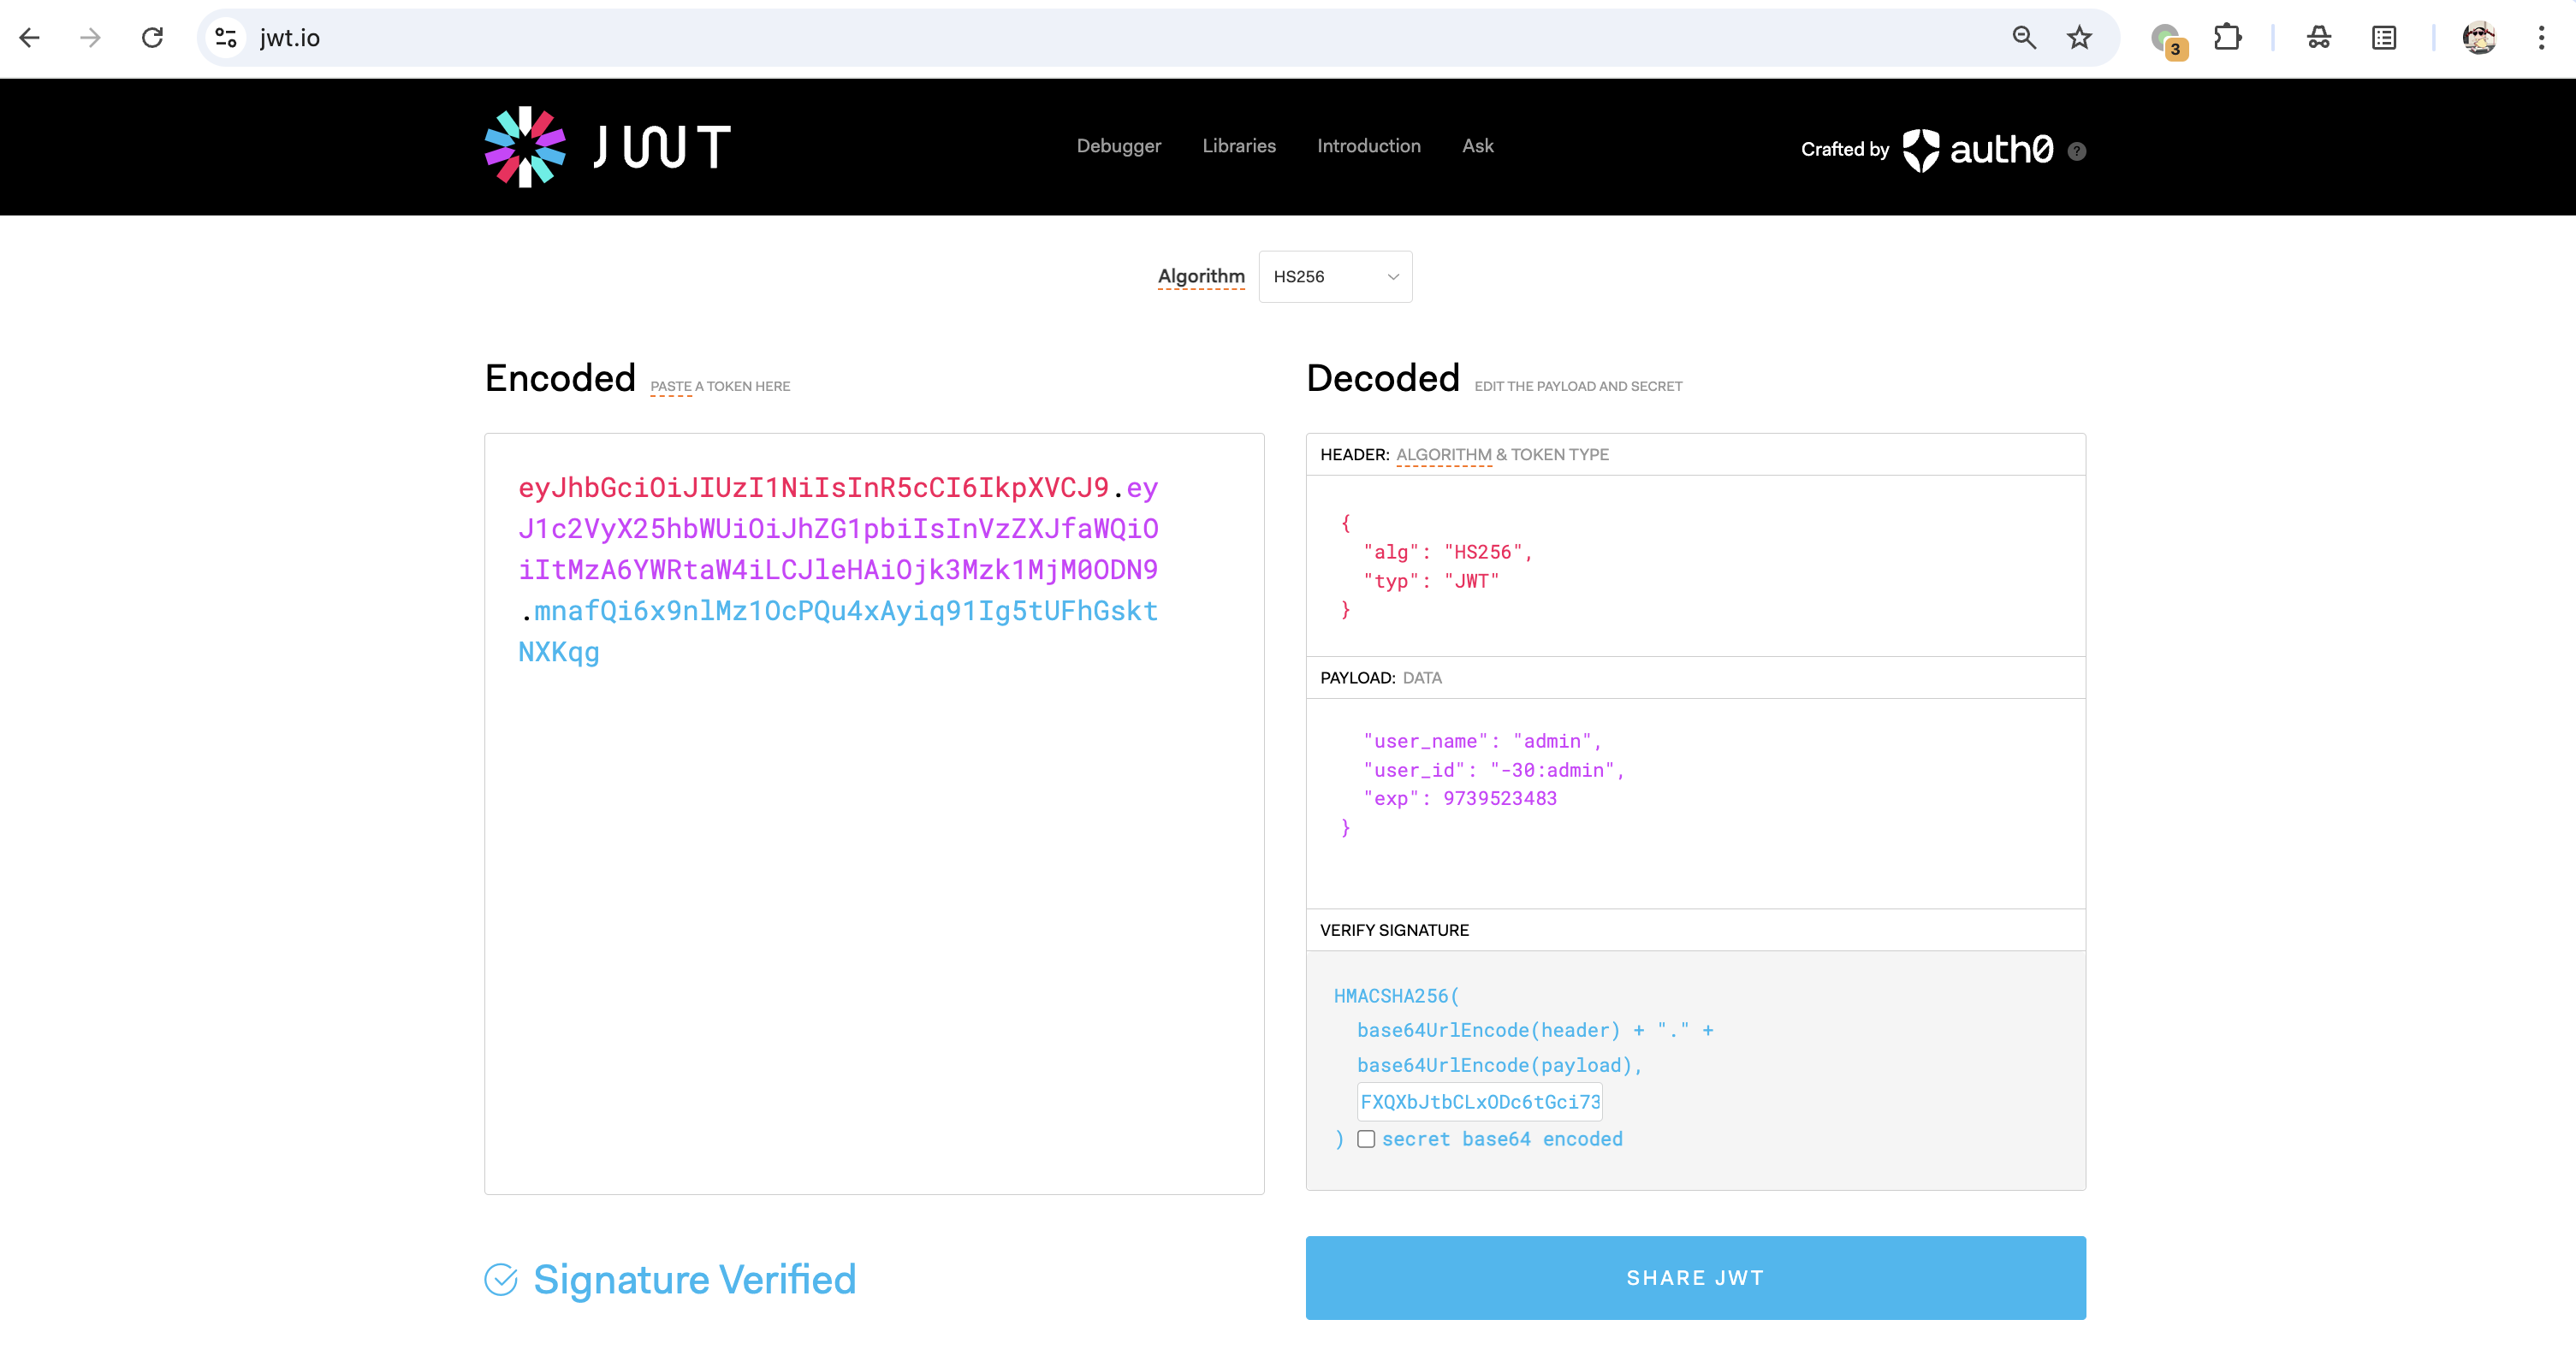Go to the Libraries nav item
Viewport: 2576px width, 1367px height.
[x=1238, y=146]
